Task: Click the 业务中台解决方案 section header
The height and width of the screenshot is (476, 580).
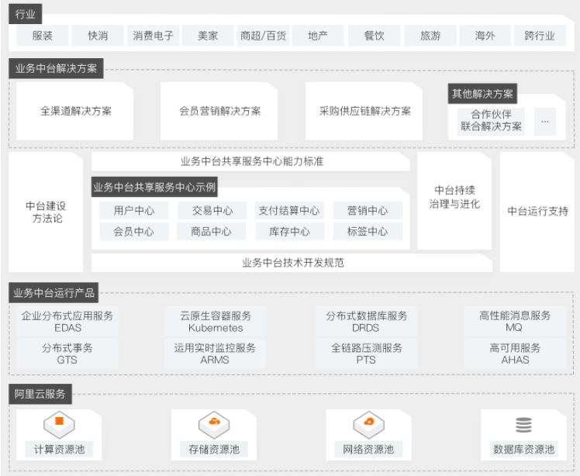Action: (56, 68)
